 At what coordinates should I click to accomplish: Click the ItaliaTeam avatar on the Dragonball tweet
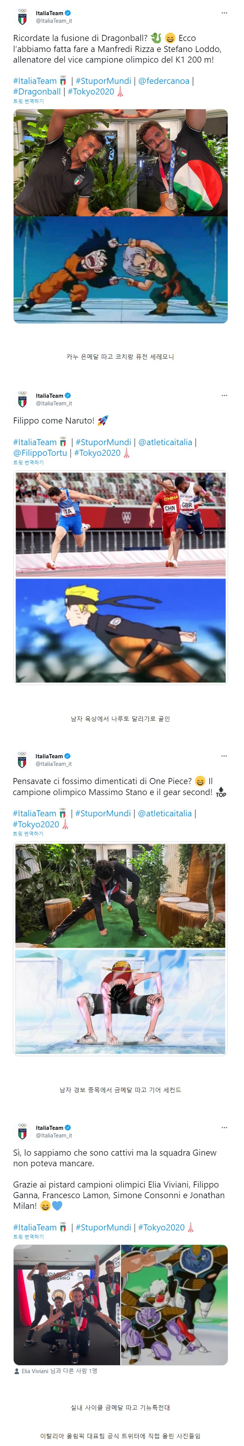coord(22,17)
